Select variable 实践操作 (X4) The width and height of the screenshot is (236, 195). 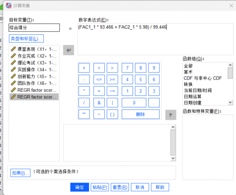pos(34,70)
